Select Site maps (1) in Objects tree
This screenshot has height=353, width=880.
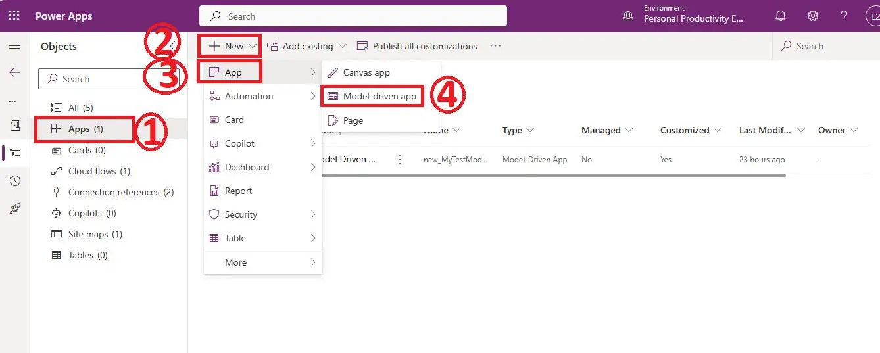[x=109, y=234]
